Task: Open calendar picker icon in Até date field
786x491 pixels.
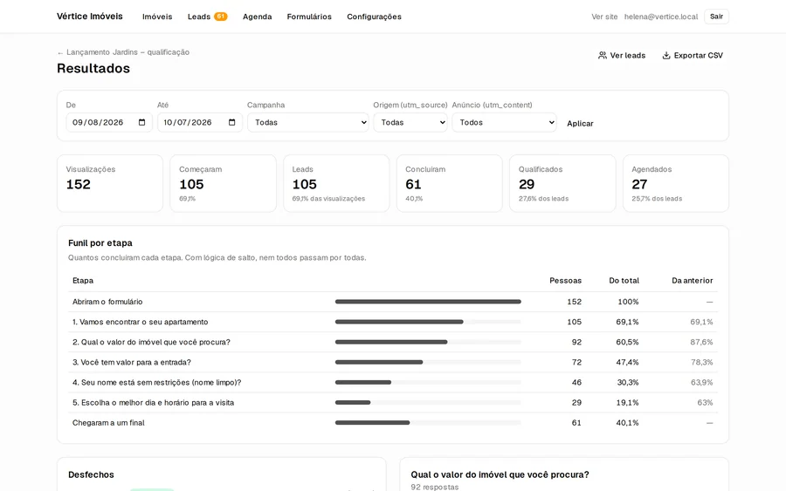Action: click(232, 123)
